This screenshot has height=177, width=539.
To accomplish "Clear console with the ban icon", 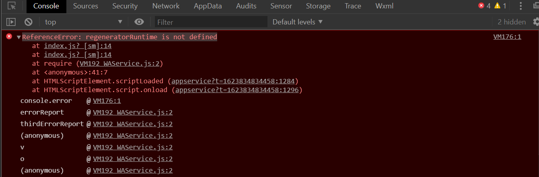I will point(28,22).
